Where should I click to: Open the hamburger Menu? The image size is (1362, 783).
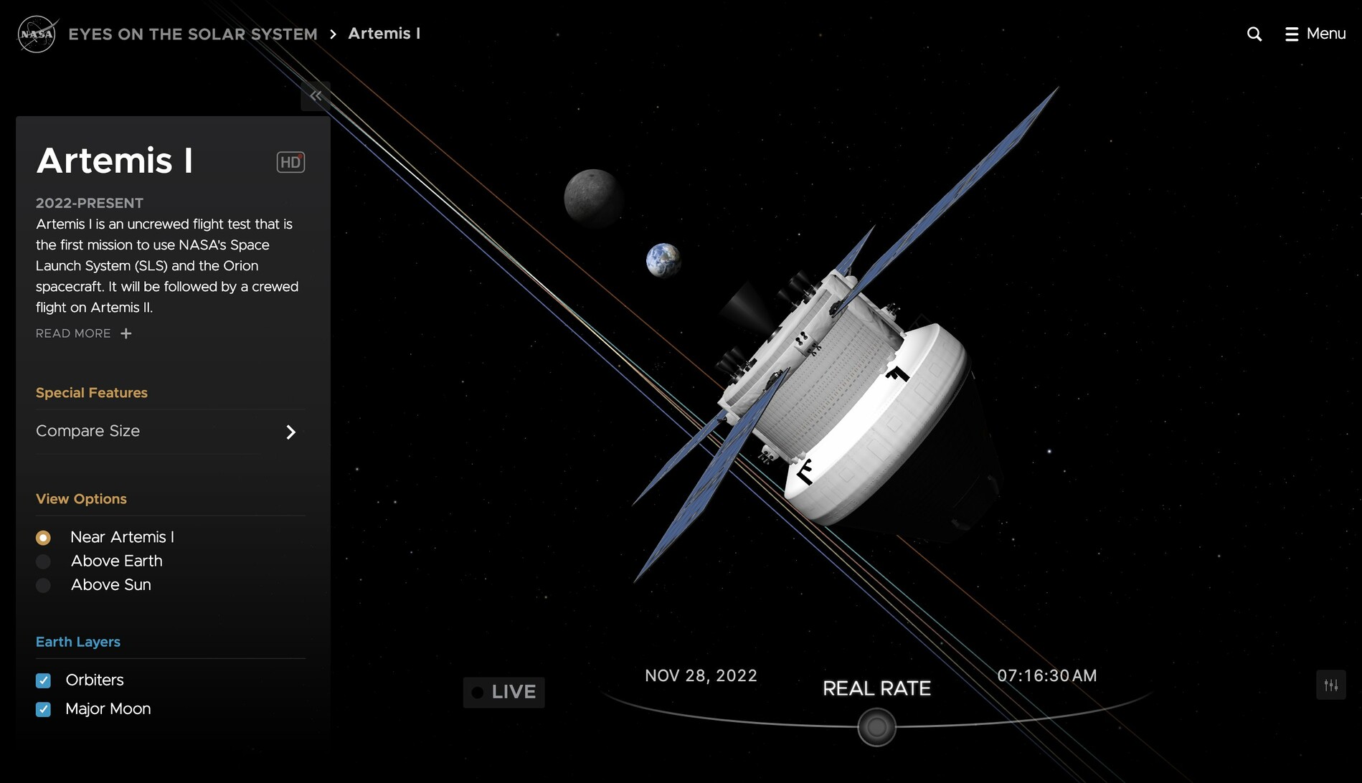tap(1315, 34)
